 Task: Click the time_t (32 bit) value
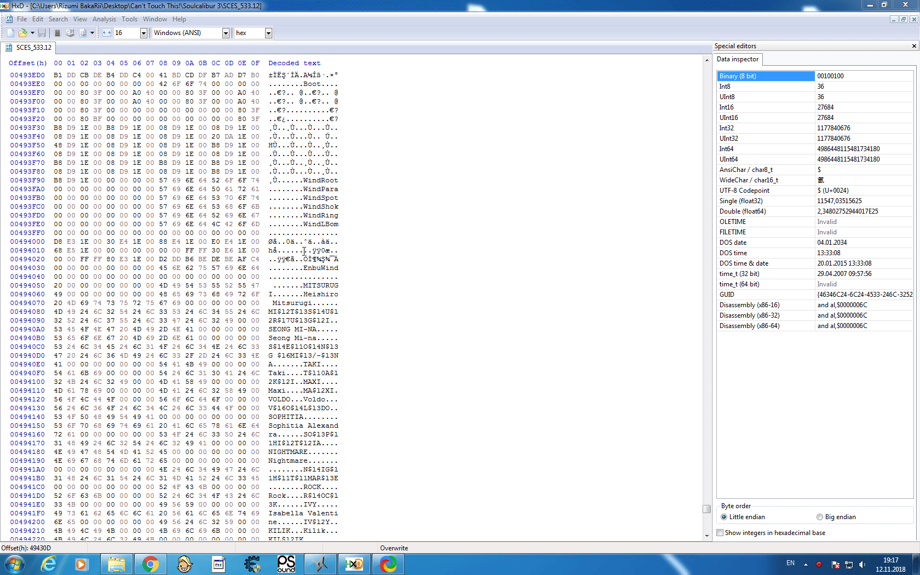844,274
